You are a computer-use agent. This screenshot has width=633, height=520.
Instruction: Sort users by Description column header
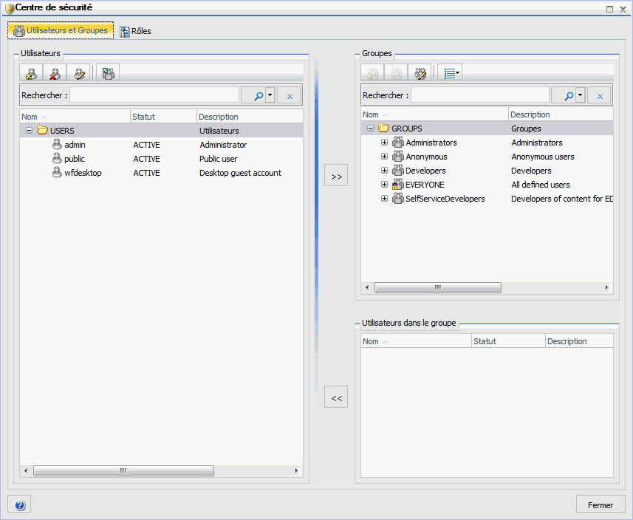250,117
